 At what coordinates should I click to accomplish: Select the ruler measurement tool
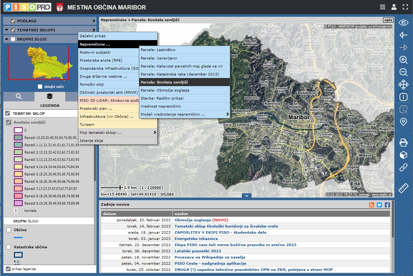(x=403, y=188)
